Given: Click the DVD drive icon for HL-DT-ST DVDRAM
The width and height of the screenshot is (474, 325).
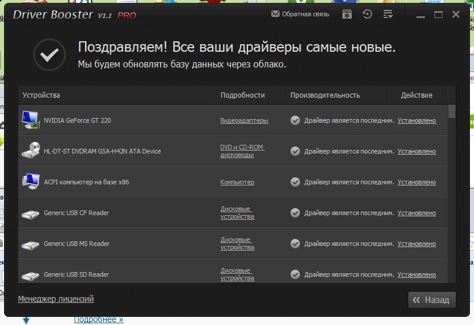Looking at the screenshot, I should coord(30,151).
